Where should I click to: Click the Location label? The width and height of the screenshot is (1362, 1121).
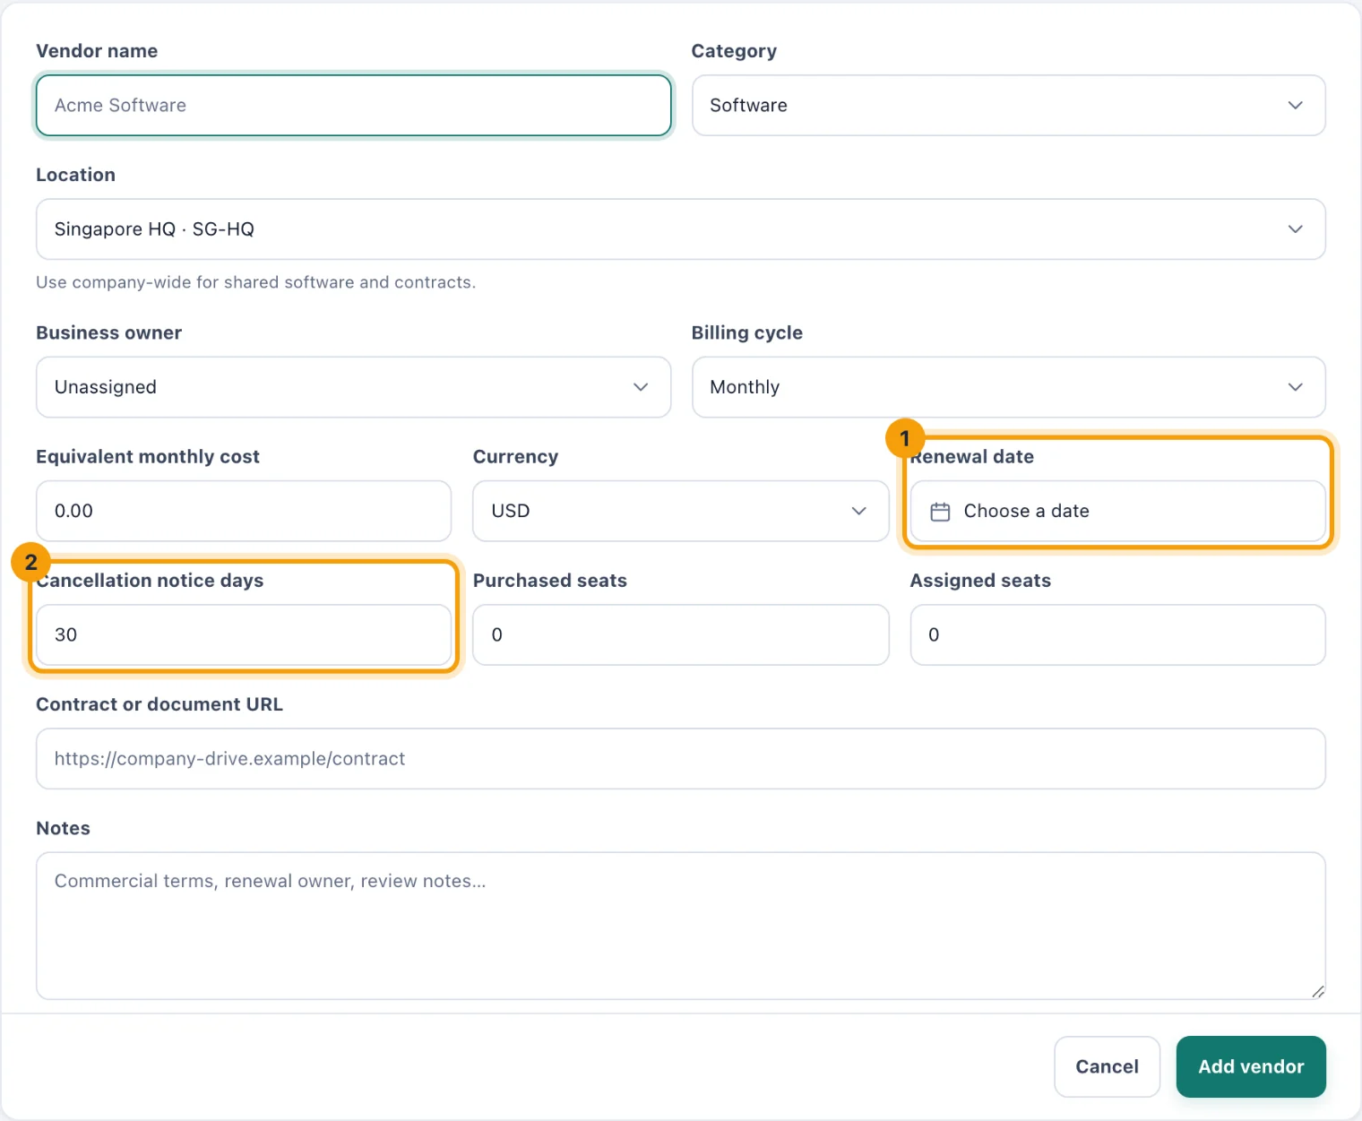pyautogui.click(x=75, y=175)
